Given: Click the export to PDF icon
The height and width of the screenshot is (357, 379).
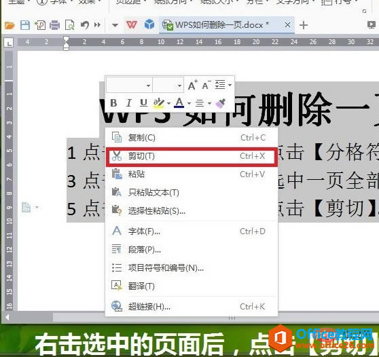Looking at the screenshot, I should pyautogui.click(x=40, y=25).
